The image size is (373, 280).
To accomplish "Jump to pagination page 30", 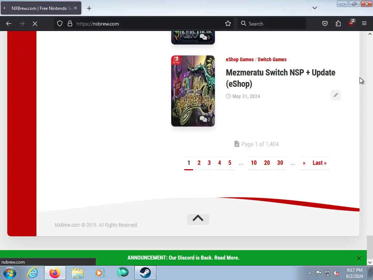I will [280, 163].
